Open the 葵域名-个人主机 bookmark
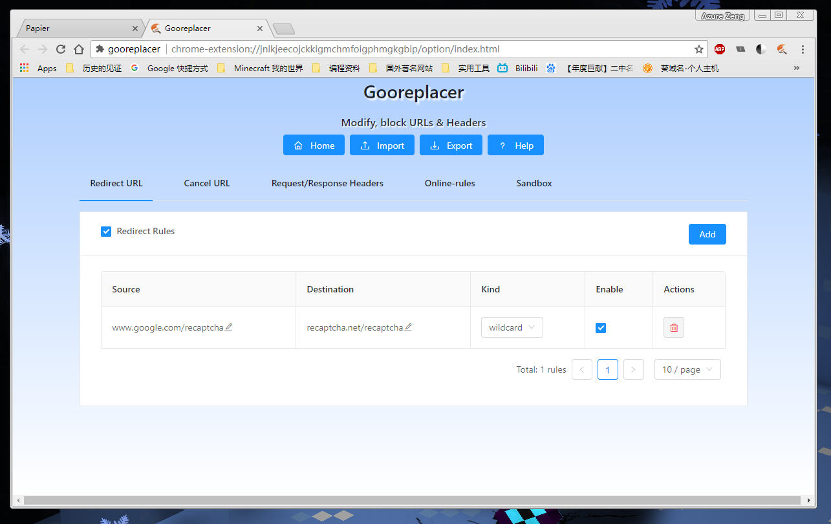Viewport: 831px width, 524px height. [681, 68]
